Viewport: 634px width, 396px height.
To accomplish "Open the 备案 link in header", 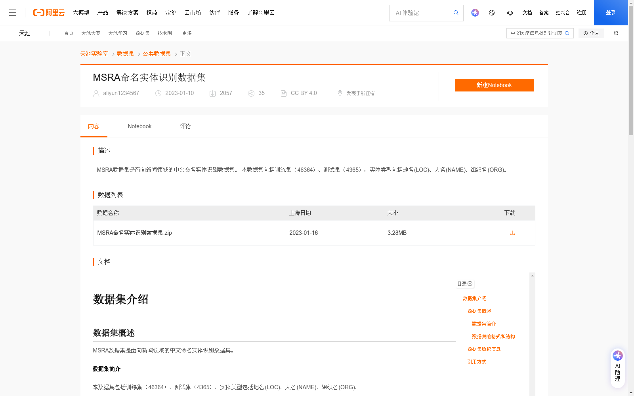I will pos(544,13).
